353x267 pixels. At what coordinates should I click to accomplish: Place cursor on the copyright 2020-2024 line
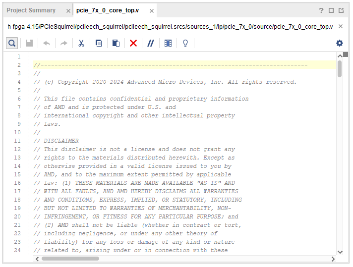click(165, 82)
